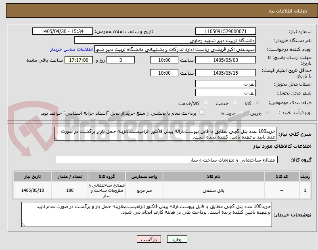
Task: Click the price validity date 1405/05/15
Action: click(x=225, y=73)
